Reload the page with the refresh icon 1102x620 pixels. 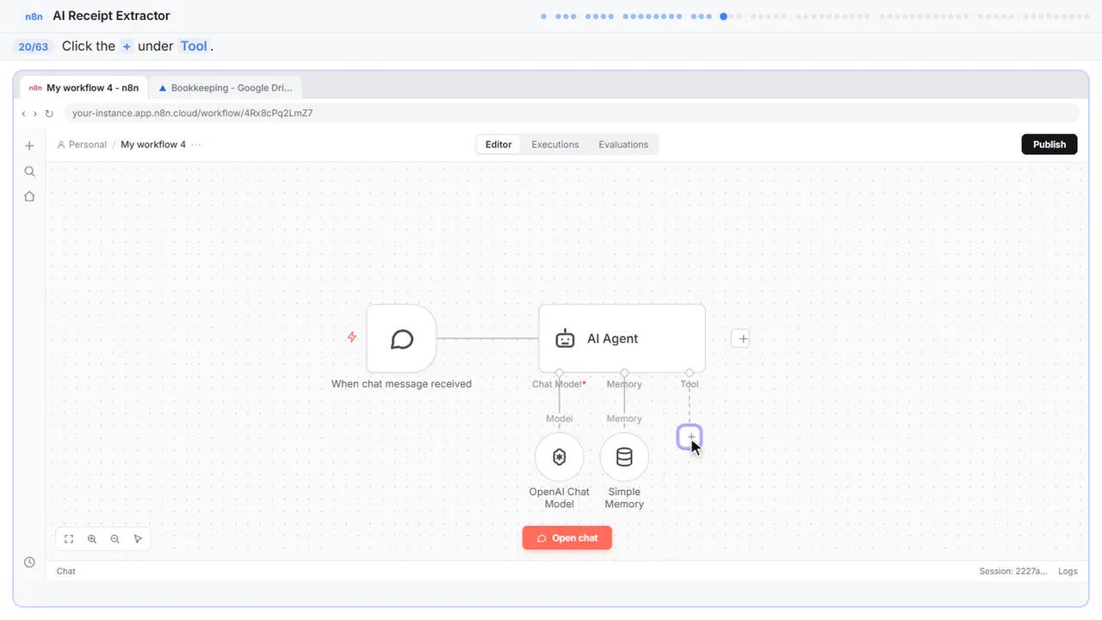[49, 114]
